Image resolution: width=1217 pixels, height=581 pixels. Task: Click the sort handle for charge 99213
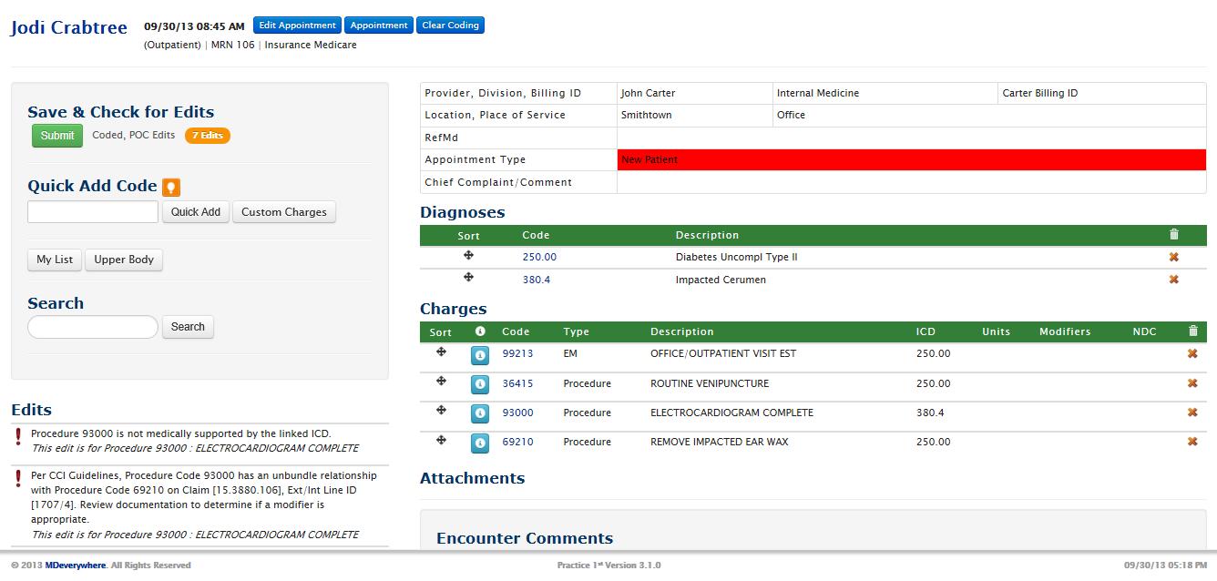tap(440, 355)
